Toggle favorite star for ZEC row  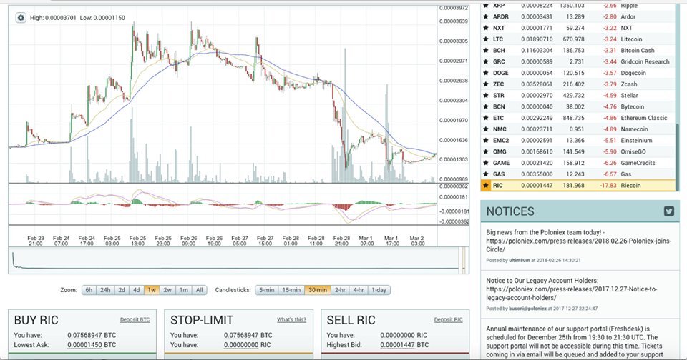[x=485, y=84]
